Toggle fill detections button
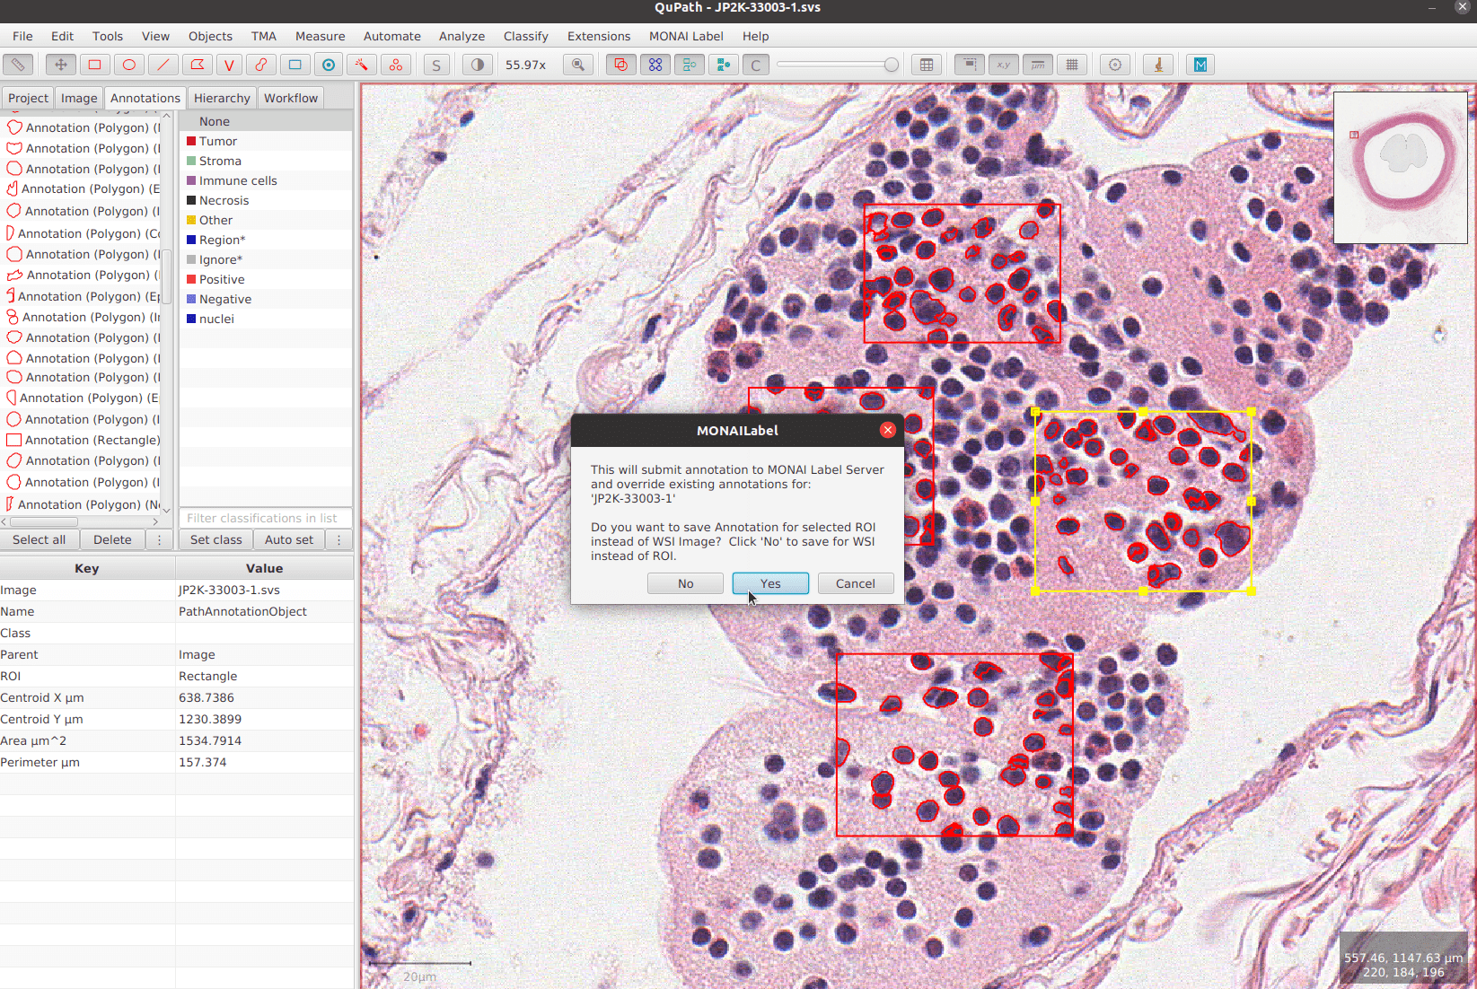Viewport: 1477px width, 989px height. (x=723, y=65)
